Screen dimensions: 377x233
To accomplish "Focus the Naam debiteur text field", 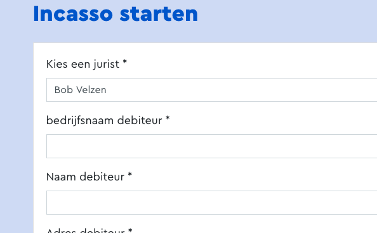I will tap(211, 203).
